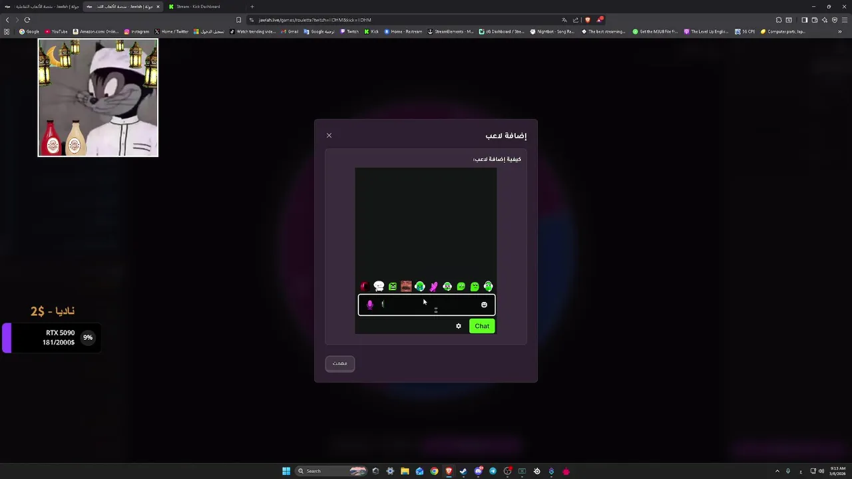The height and width of the screenshot is (479, 852).
Task: Click the taskbar Search box
Action: pyautogui.click(x=331, y=471)
